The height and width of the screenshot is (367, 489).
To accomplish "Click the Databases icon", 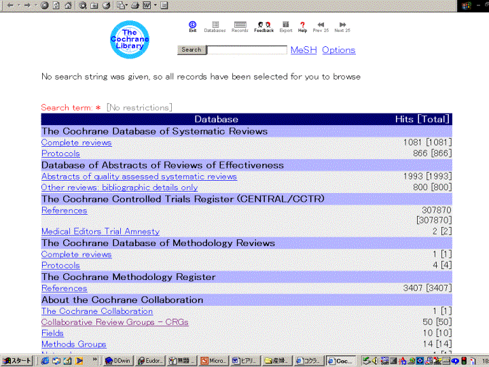I will click(215, 27).
